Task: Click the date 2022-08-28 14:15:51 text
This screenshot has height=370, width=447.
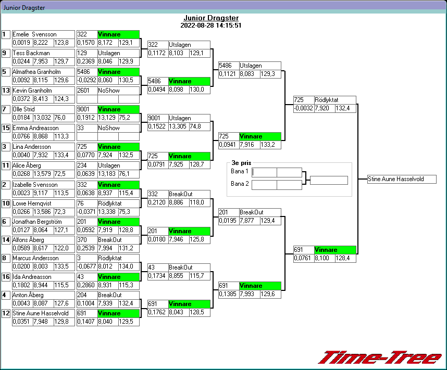Action: click(x=211, y=25)
